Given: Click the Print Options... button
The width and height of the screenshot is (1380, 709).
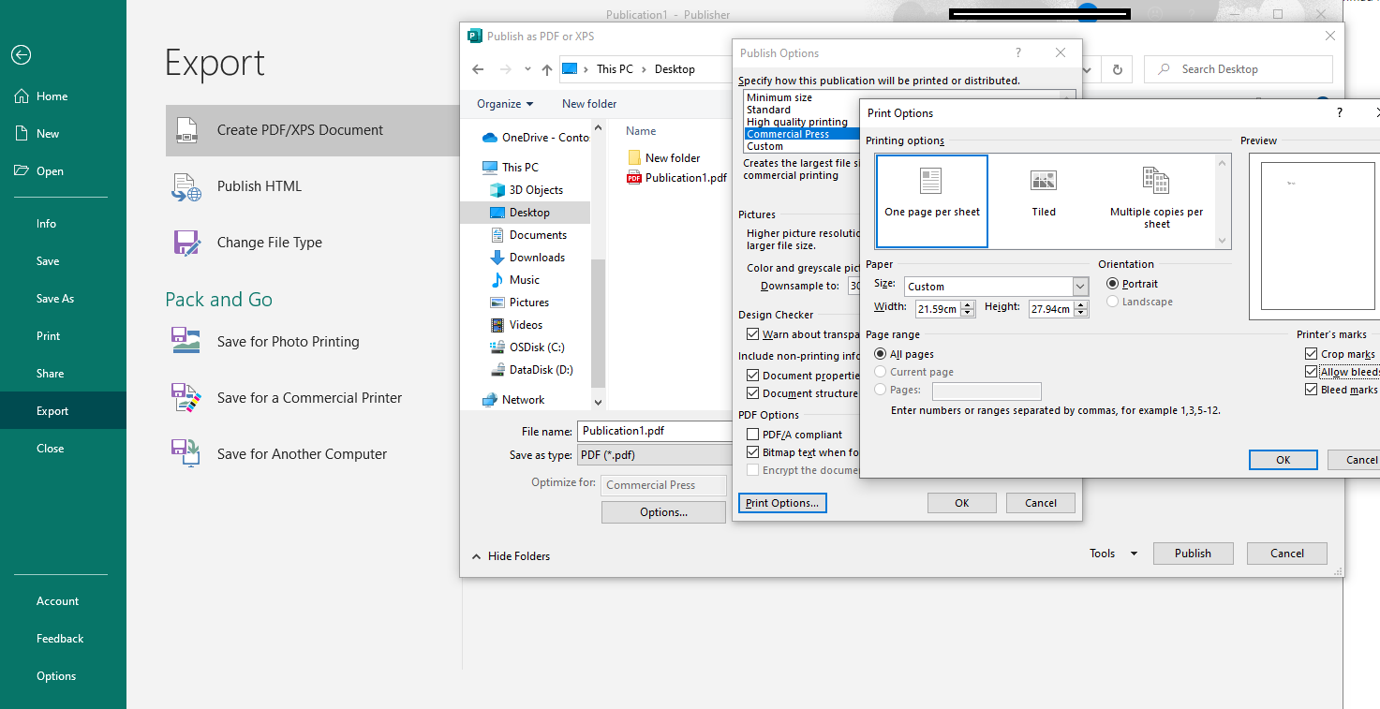Looking at the screenshot, I should pyautogui.click(x=782, y=503).
